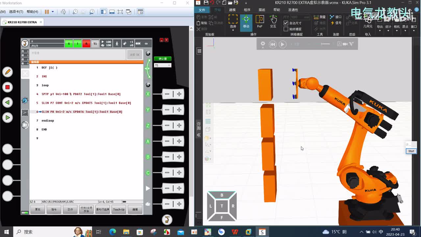Click the KUKA robot key at pendant bottom

(x=167, y=219)
